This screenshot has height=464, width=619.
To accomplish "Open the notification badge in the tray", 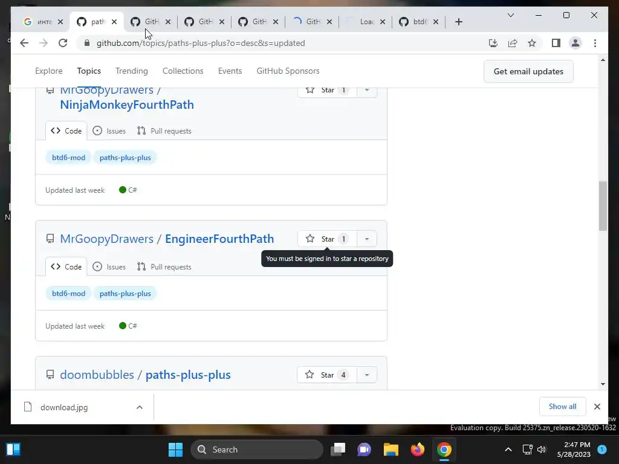I will 602,449.
